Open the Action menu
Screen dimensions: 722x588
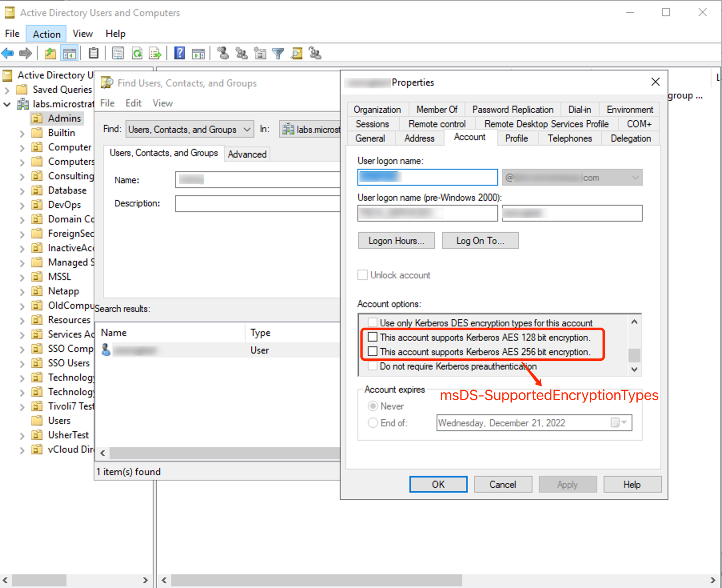46,33
